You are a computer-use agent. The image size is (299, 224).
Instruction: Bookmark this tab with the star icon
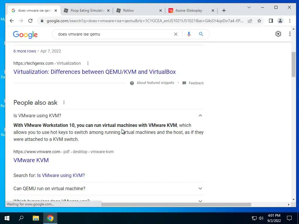(259, 21)
